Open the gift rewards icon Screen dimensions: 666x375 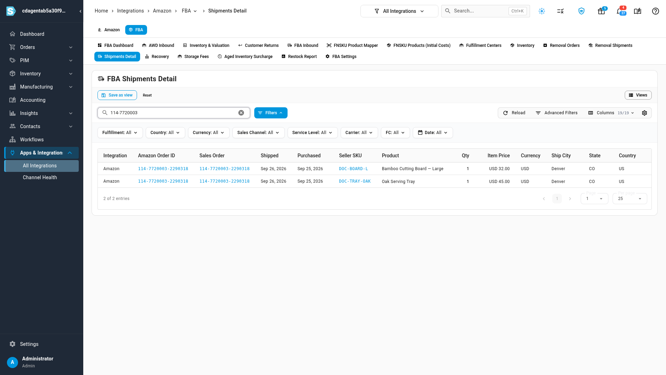pos(601,11)
